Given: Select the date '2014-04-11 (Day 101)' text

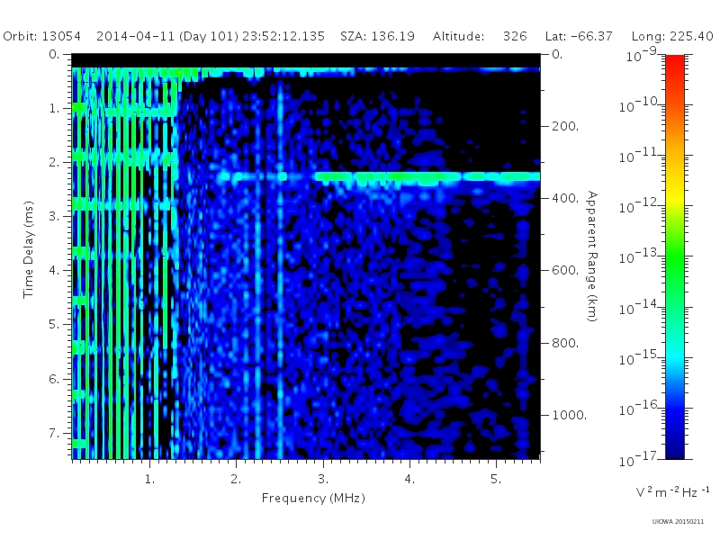Looking at the screenshot, I should [167, 36].
